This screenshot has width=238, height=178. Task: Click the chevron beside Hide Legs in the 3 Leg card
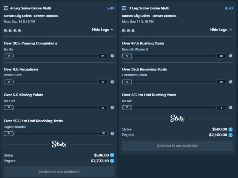click(230, 29)
